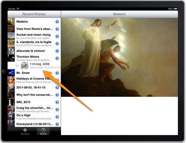The image size is (186, 143).
Task: Tap the Mr. Snow blue thumbnail
Action: point(11,73)
